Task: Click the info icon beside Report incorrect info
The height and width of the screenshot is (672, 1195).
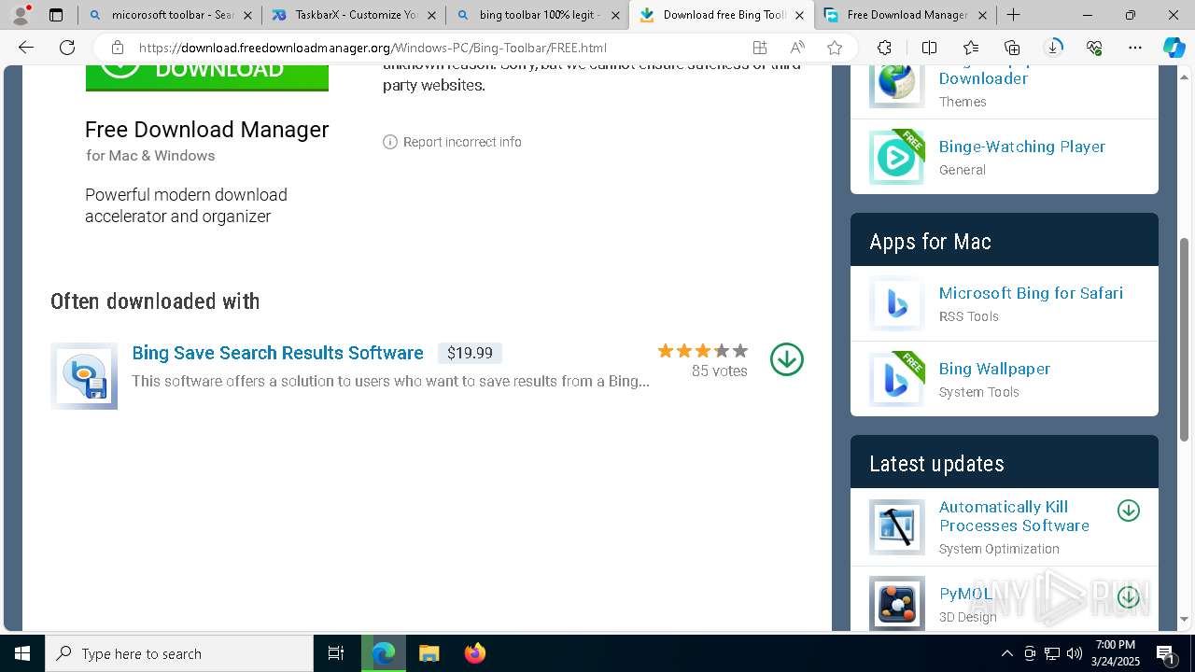Action: click(x=390, y=142)
